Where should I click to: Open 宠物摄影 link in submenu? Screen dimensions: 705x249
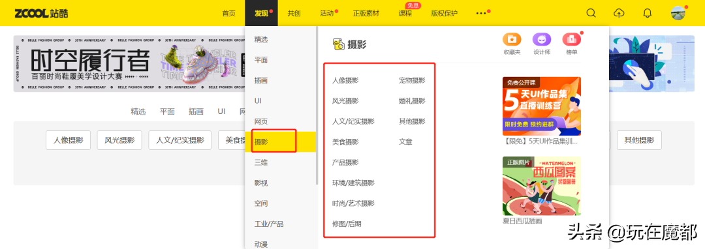pos(412,80)
